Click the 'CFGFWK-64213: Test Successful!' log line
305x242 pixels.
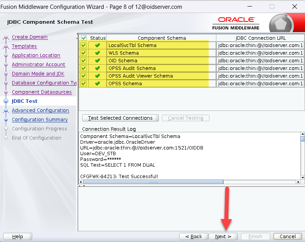click(x=119, y=177)
